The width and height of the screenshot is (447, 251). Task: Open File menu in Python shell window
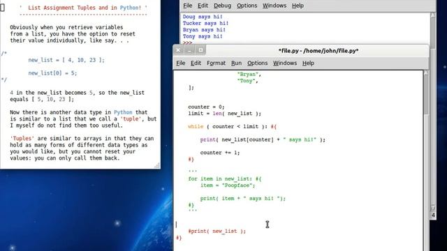pos(187,6)
